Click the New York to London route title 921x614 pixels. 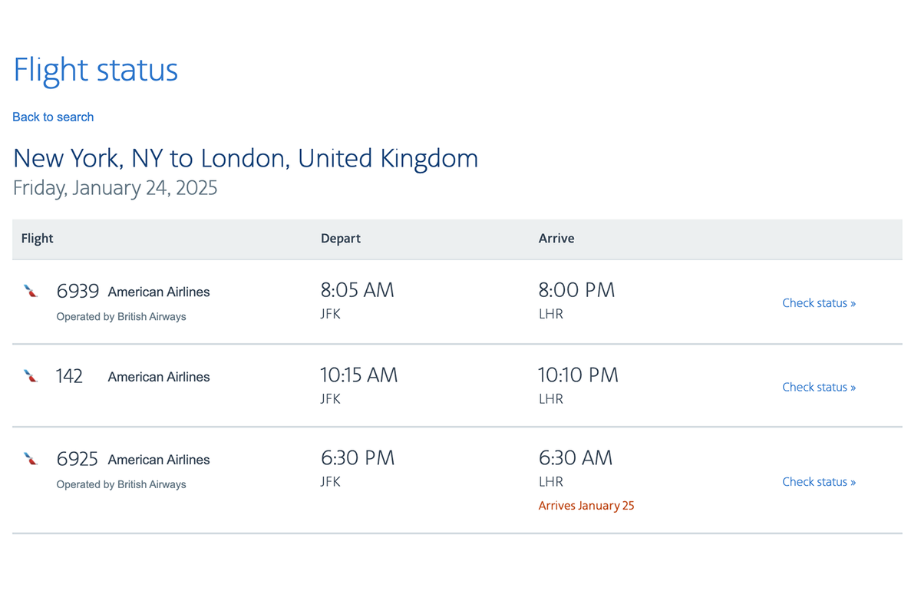pyautogui.click(x=246, y=158)
